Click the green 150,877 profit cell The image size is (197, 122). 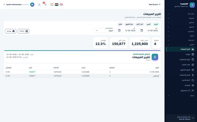coord(32,72)
